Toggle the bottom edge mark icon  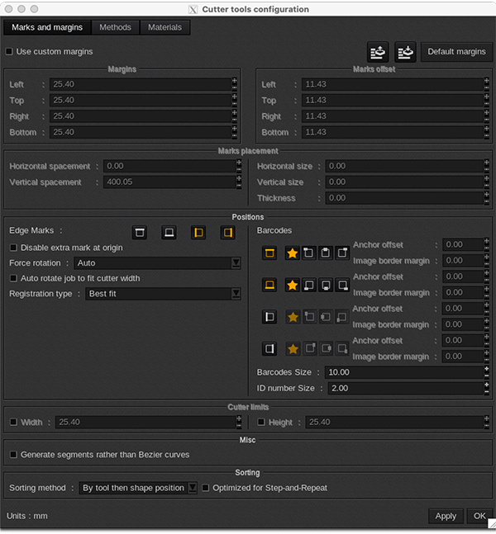[x=169, y=233]
